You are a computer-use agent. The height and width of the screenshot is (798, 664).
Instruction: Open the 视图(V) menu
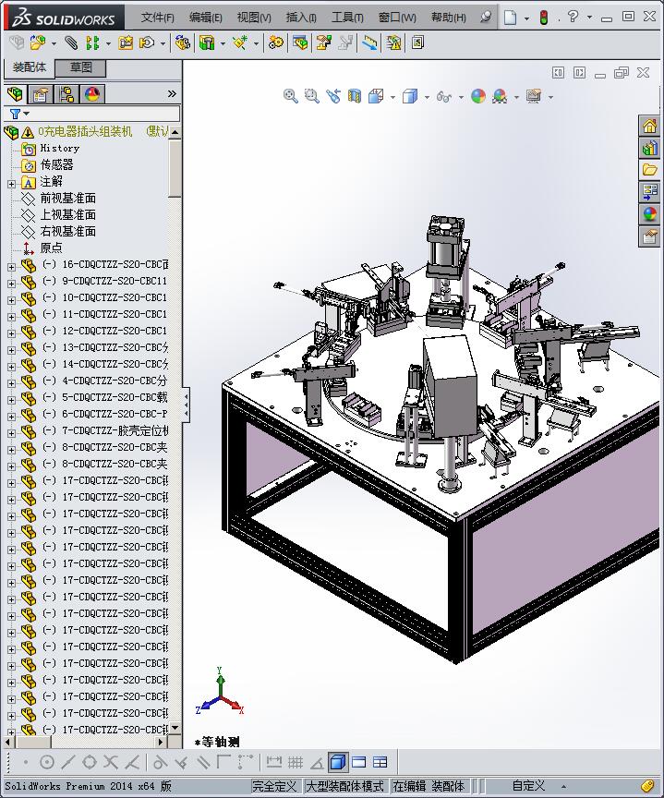tap(254, 18)
